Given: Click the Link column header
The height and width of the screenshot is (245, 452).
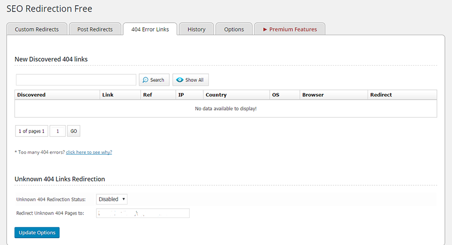Looking at the screenshot, I should [x=120, y=95].
